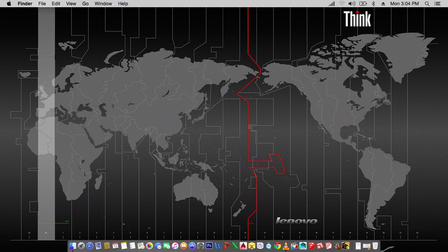Open the Apple menu

point(9,4)
